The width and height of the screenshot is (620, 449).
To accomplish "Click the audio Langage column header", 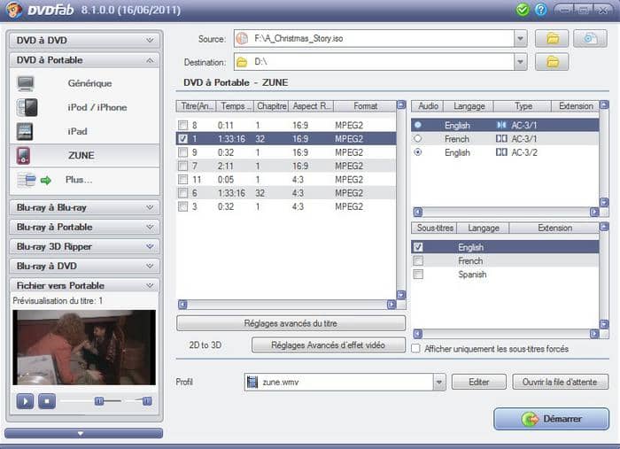I will (x=469, y=106).
